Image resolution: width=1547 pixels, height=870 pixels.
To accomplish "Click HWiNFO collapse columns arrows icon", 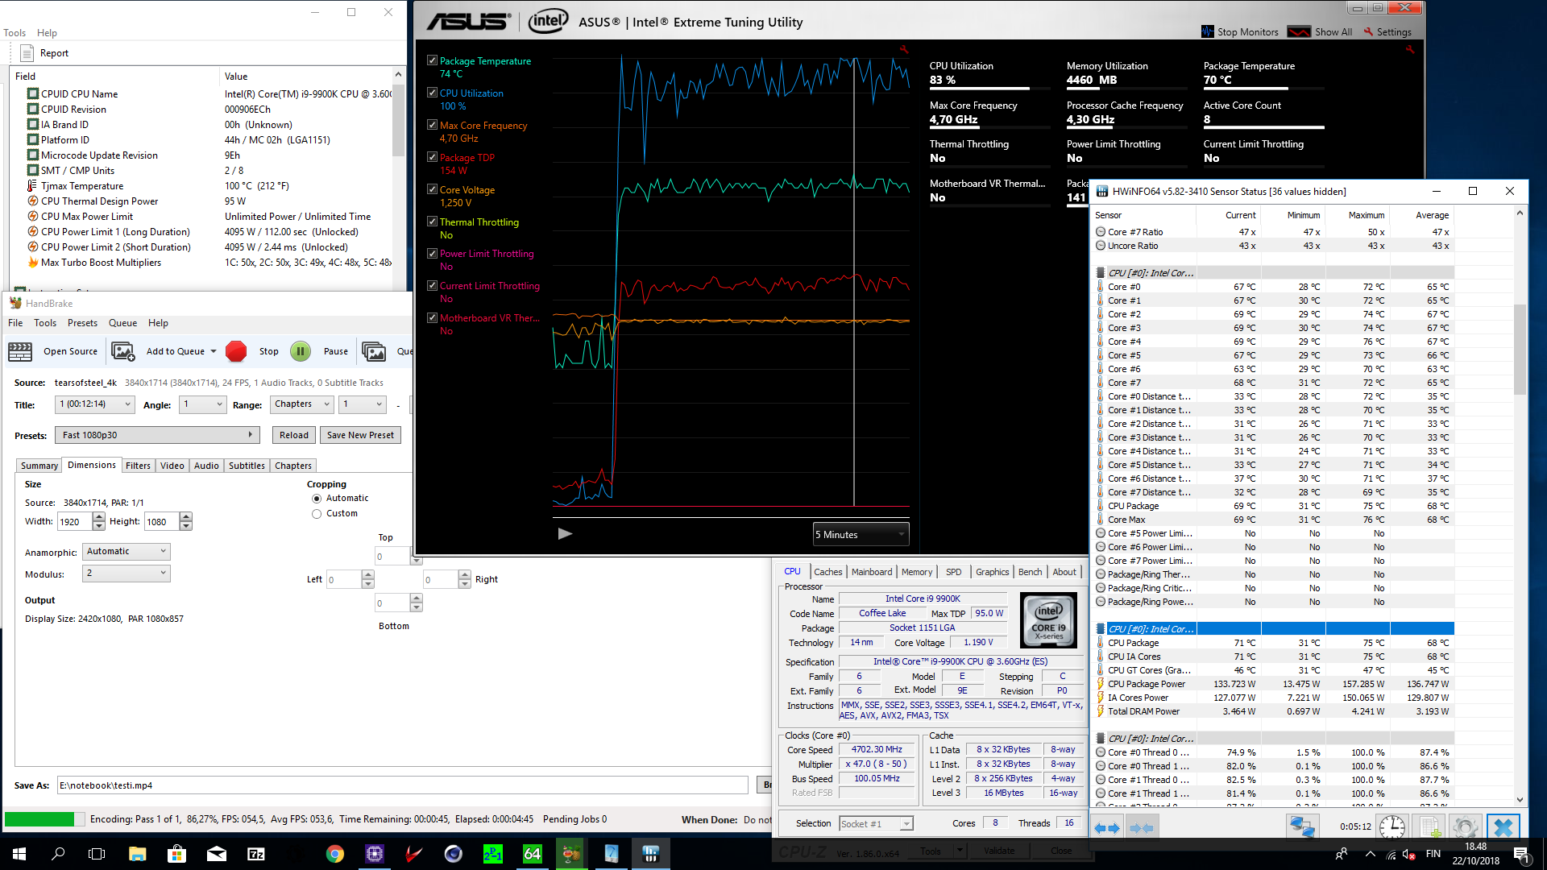I will [1142, 827].
